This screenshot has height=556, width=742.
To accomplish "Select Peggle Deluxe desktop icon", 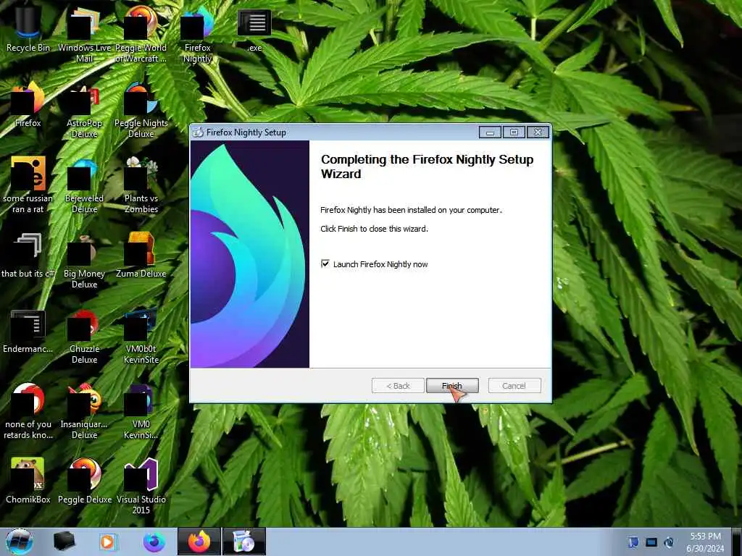I will click(x=84, y=481).
